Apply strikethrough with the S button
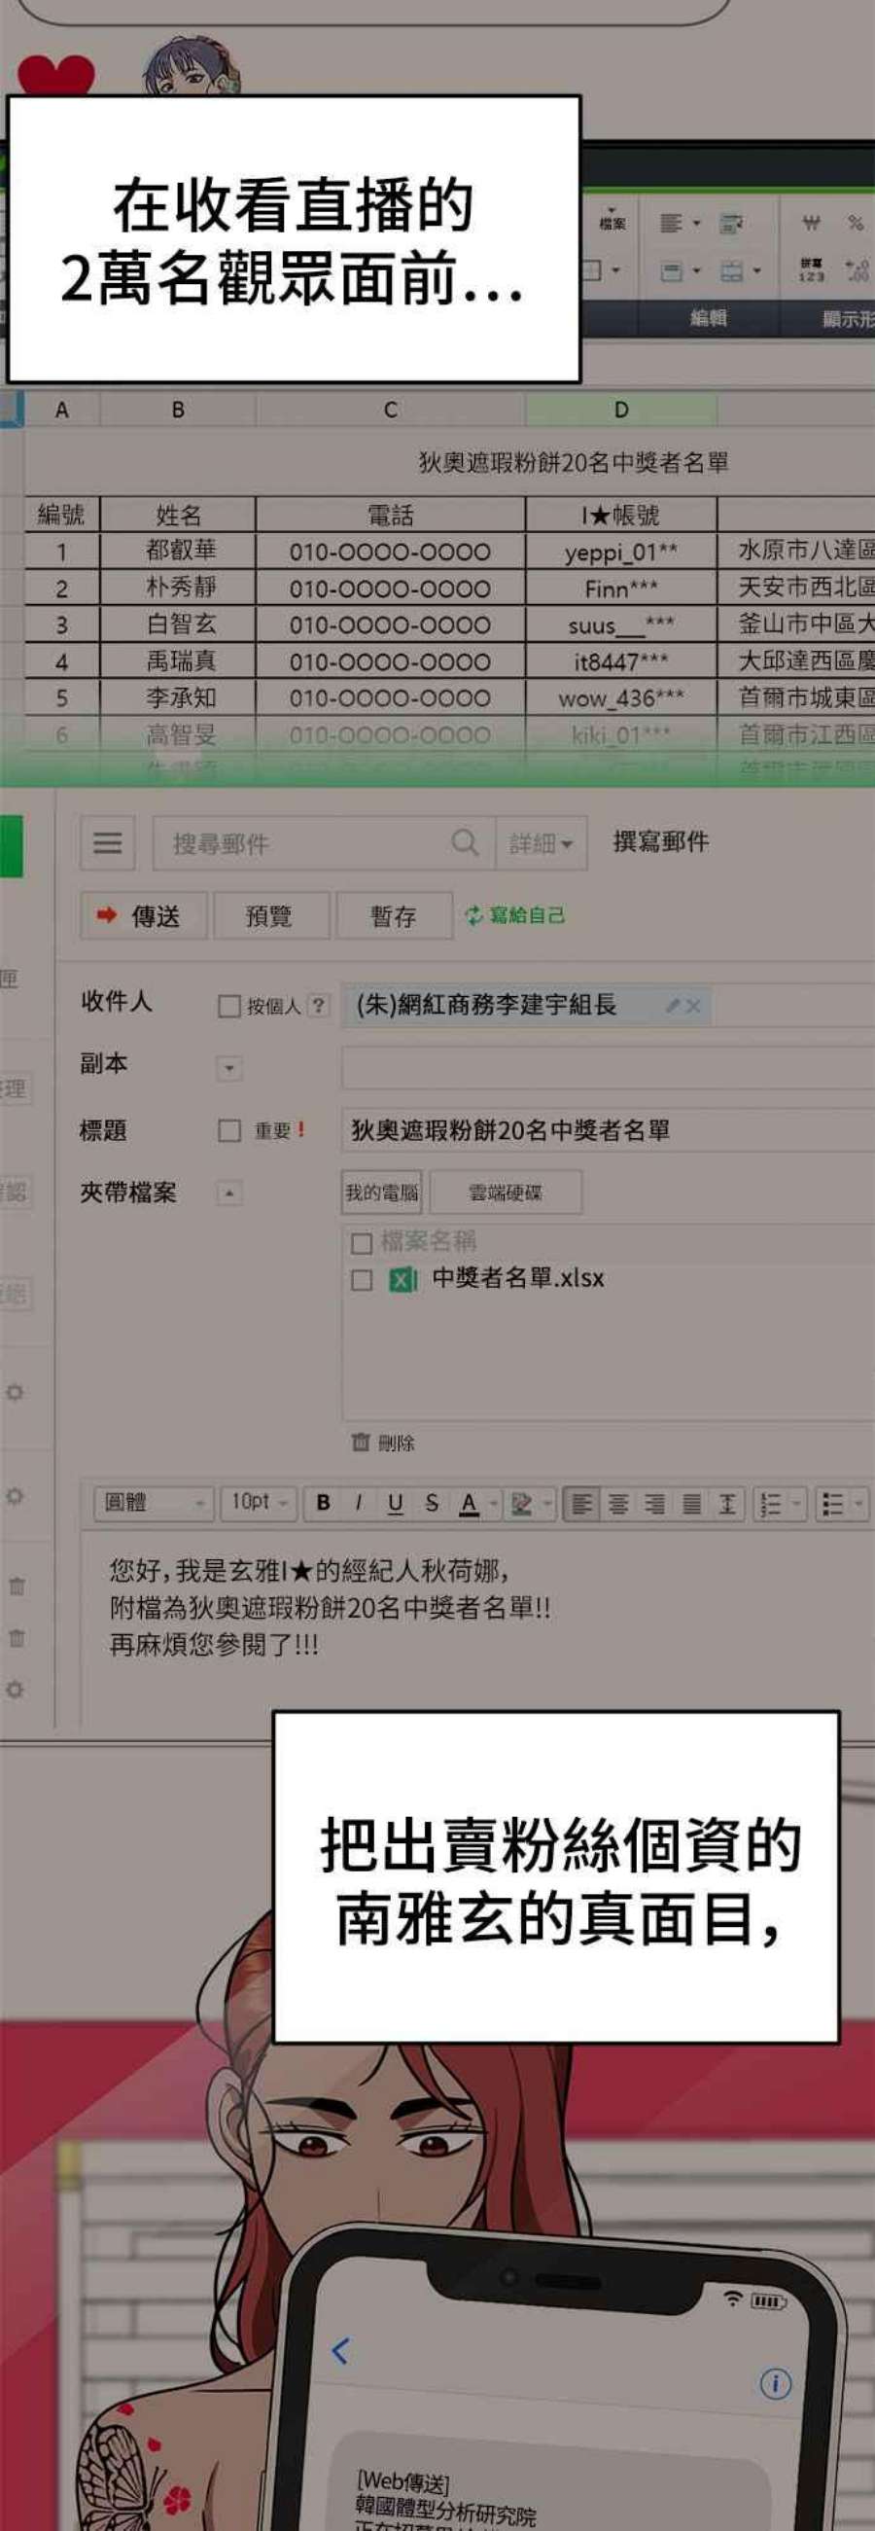This screenshot has height=2531, width=875. [431, 1502]
